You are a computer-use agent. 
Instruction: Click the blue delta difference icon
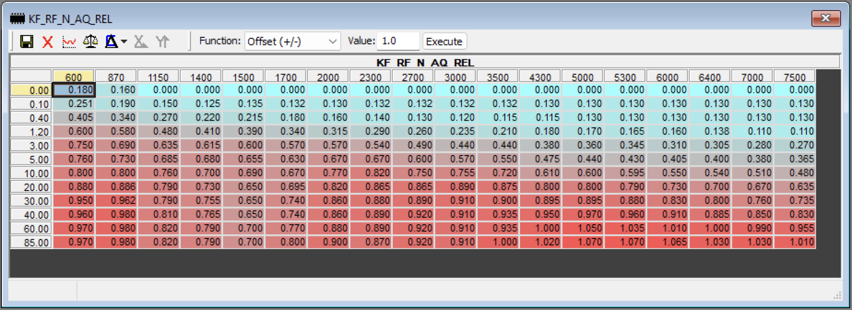pos(111,41)
